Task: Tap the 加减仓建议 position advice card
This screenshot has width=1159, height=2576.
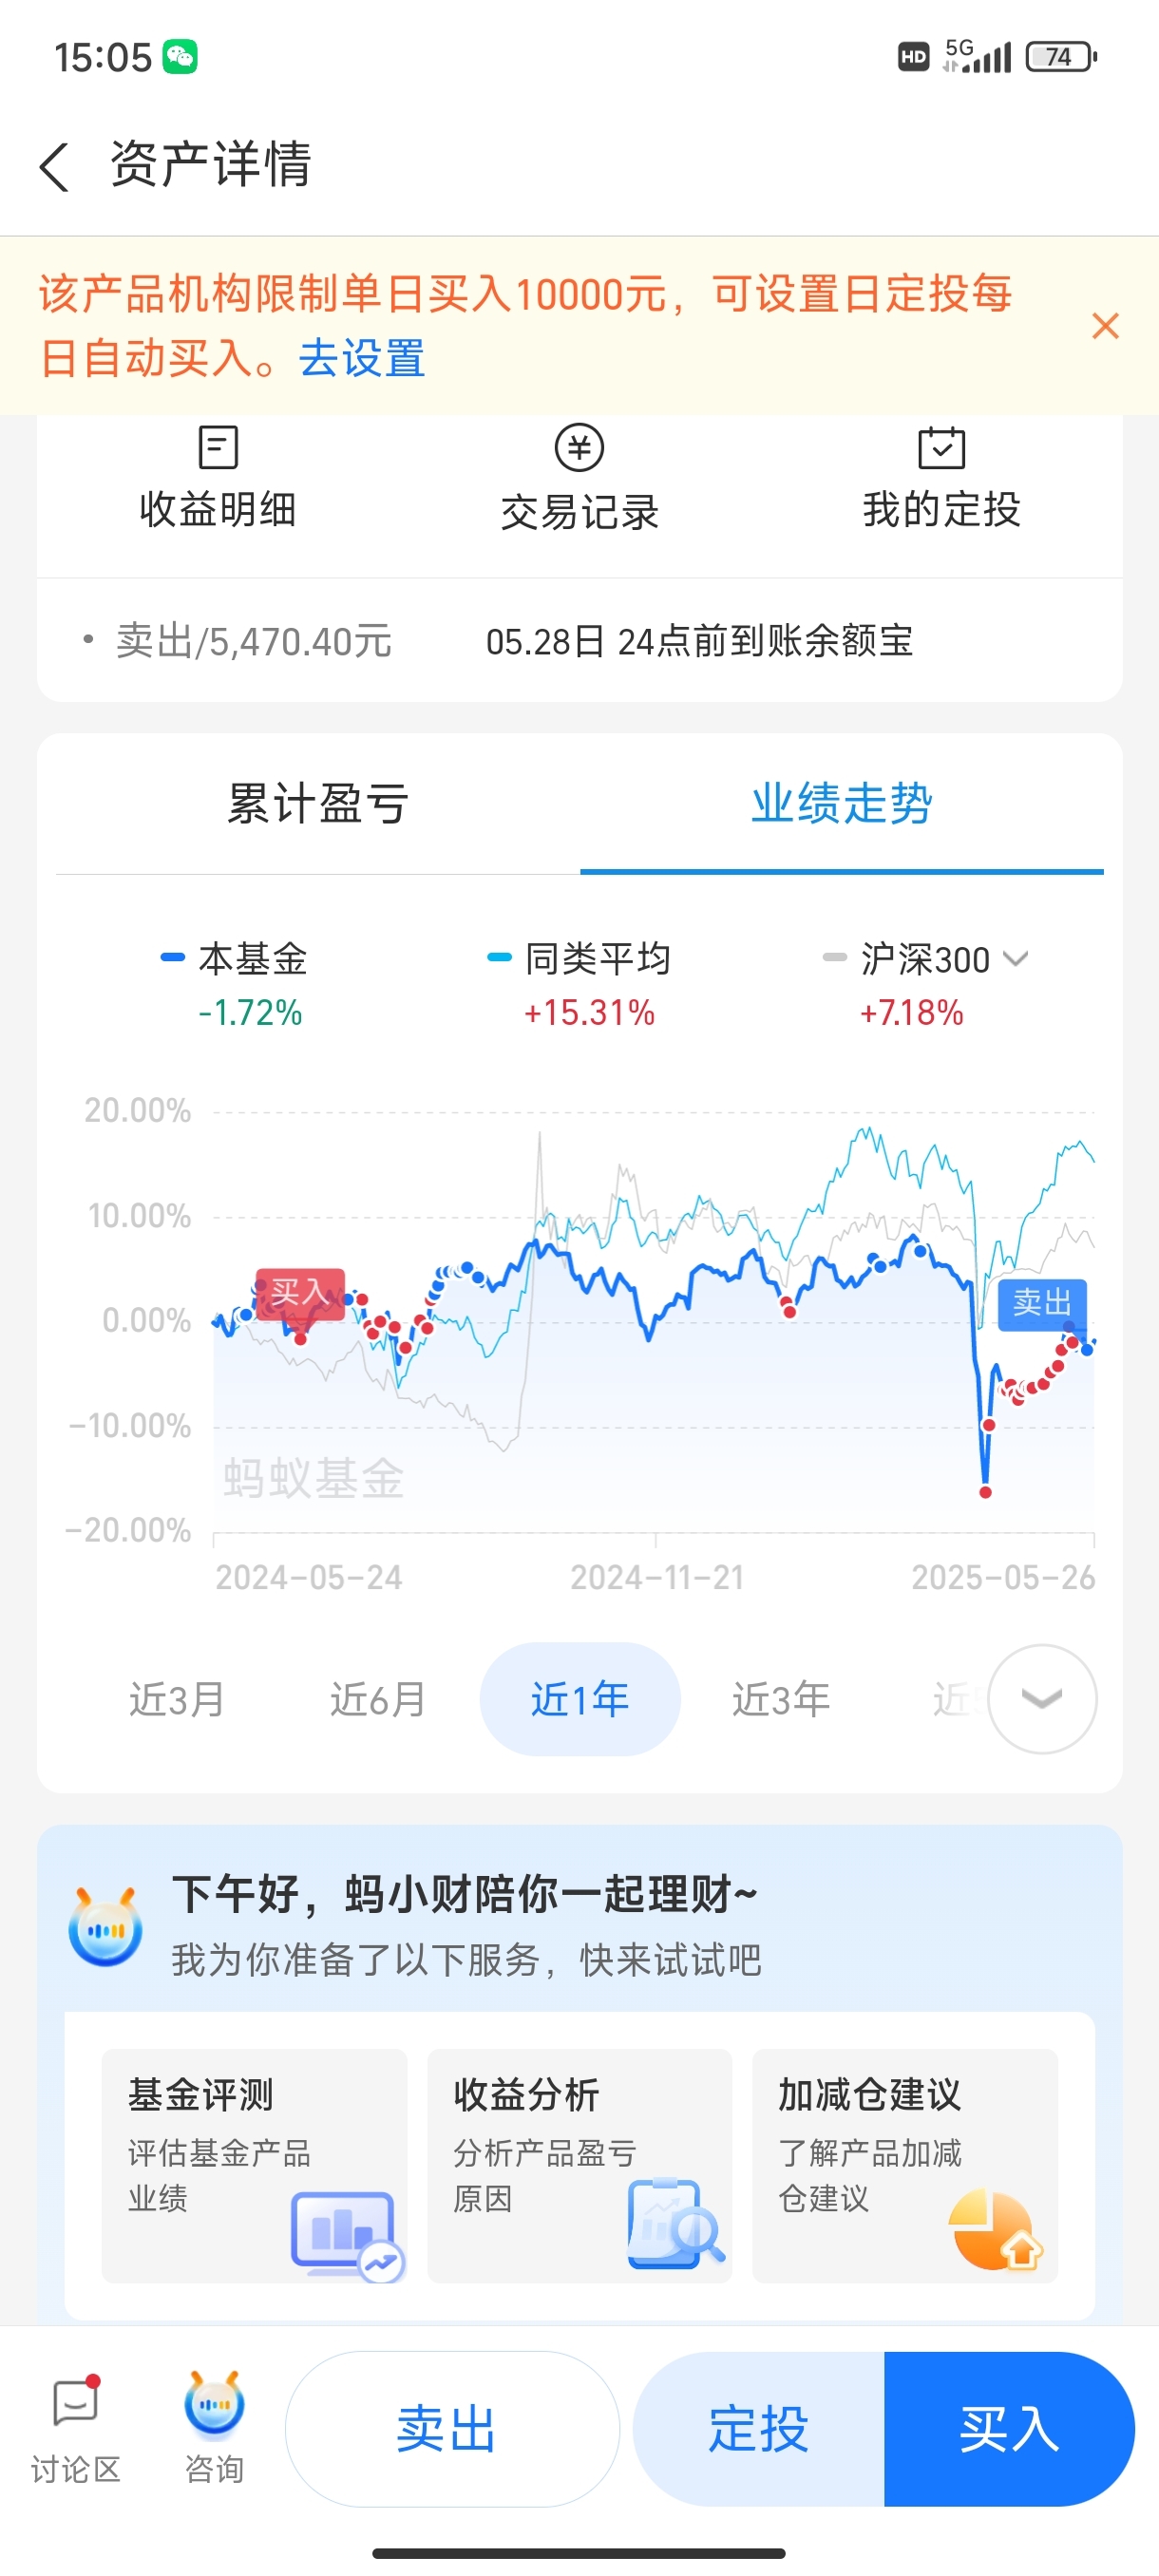Action: point(904,2165)
